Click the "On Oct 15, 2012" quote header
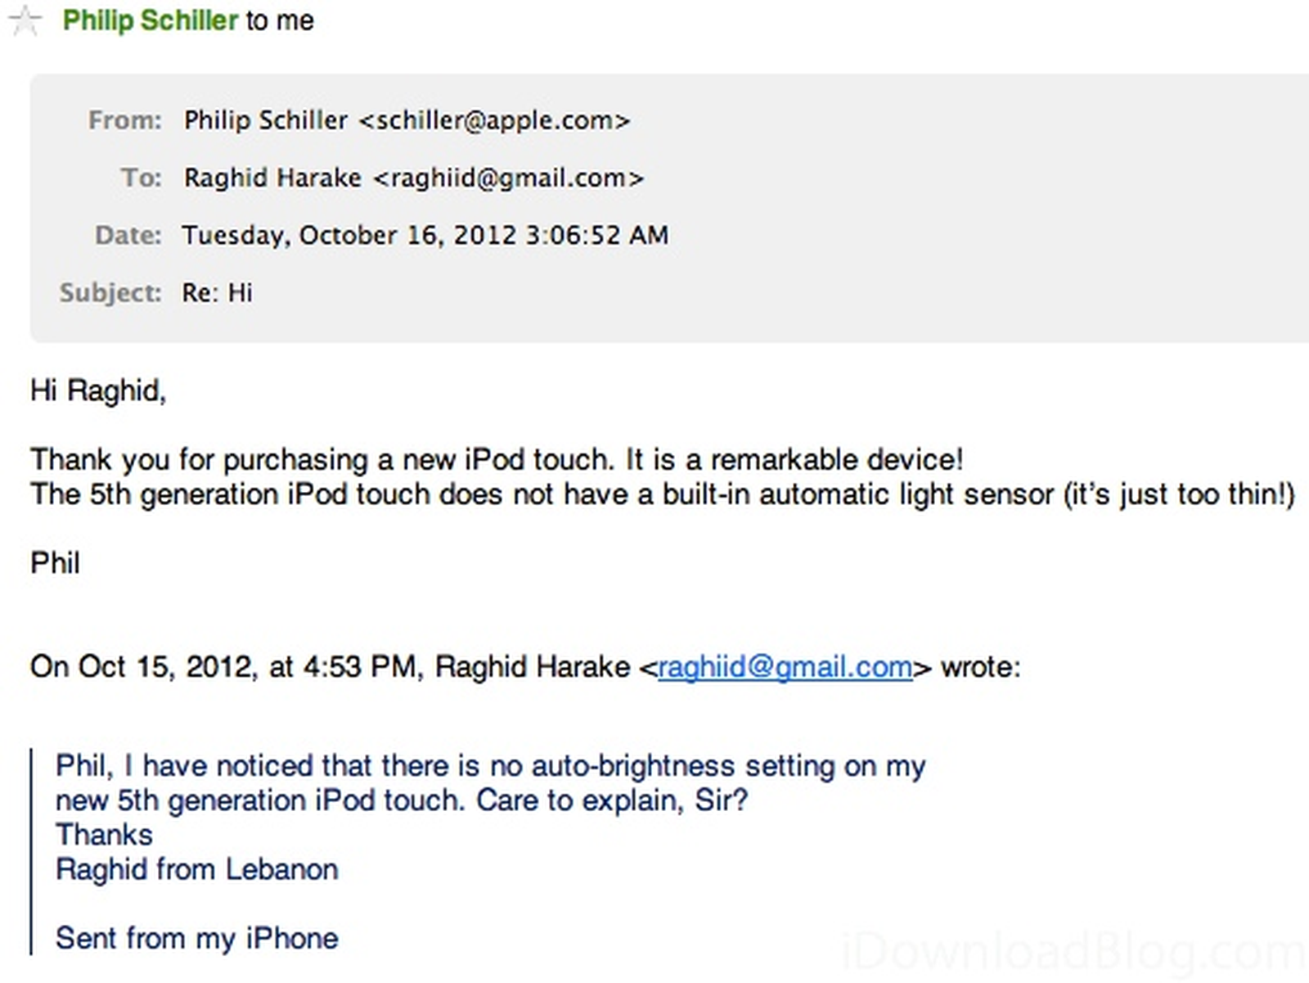Screen dimensions: 1309x983 [221, 667]
